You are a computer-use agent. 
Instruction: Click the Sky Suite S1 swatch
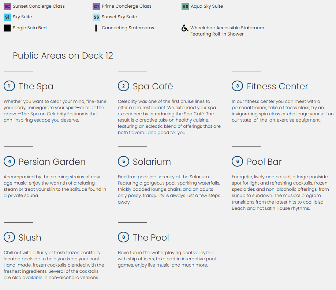pyautogui.click(x=7, y=17)
